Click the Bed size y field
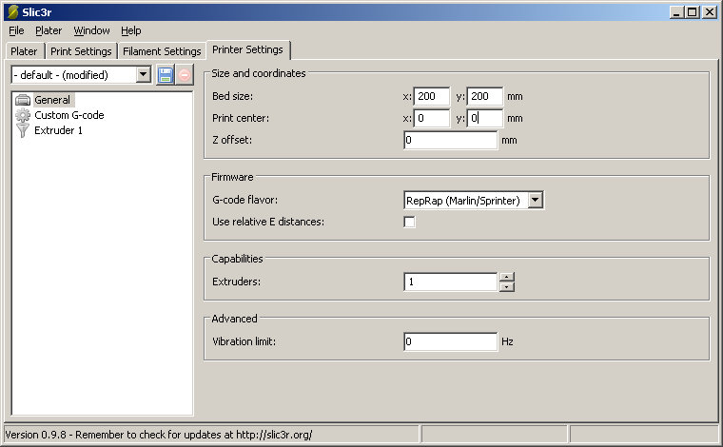The image size is (723, 447). click(x=485, y=96)
